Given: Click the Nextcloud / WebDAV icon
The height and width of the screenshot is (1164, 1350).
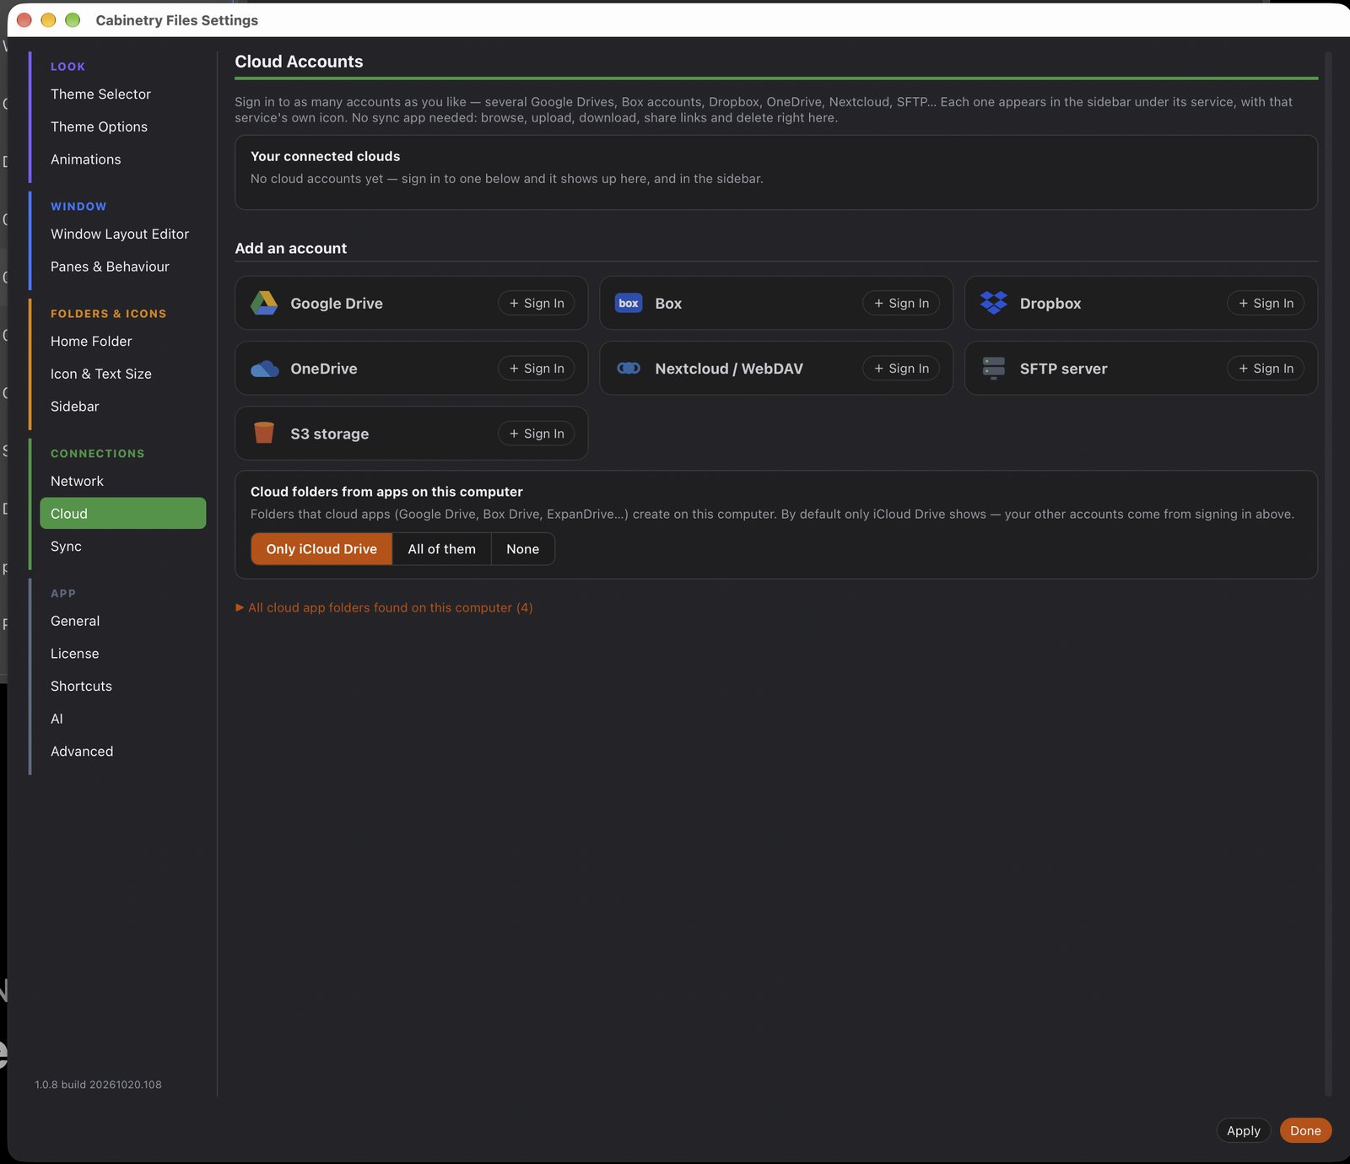Looking at the screenshot, I should click(629, 369).
